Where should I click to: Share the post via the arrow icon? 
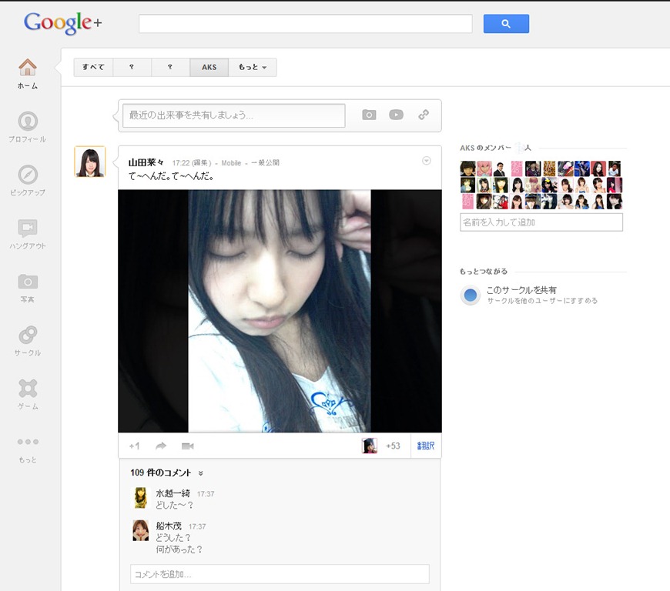(x=161, y=446)
